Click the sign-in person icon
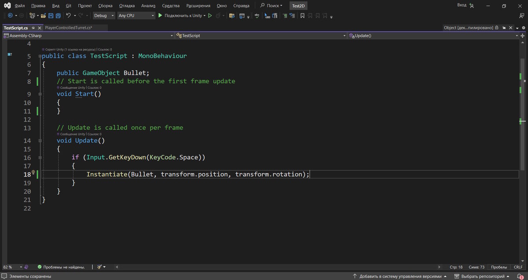The width and height of the screenshot is (528, 280). click(x=472, y=6)
